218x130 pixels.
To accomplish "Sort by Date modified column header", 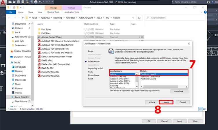I will [91, 24].
